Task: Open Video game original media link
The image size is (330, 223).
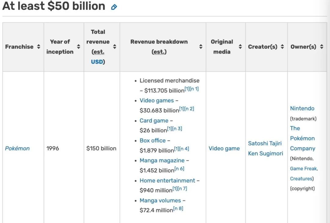Action: point(224,148)
